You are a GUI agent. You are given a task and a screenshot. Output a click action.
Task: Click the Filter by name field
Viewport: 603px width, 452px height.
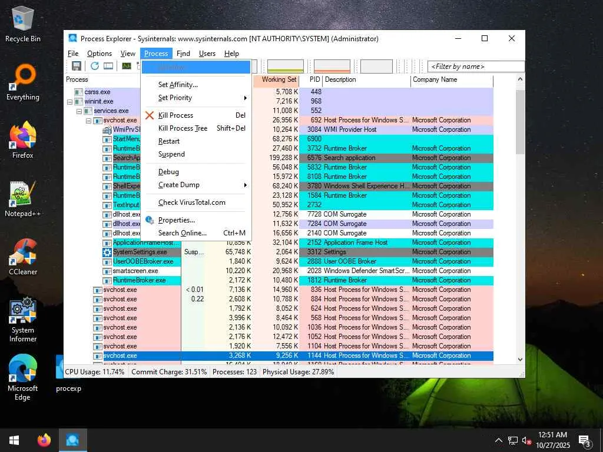476,67
